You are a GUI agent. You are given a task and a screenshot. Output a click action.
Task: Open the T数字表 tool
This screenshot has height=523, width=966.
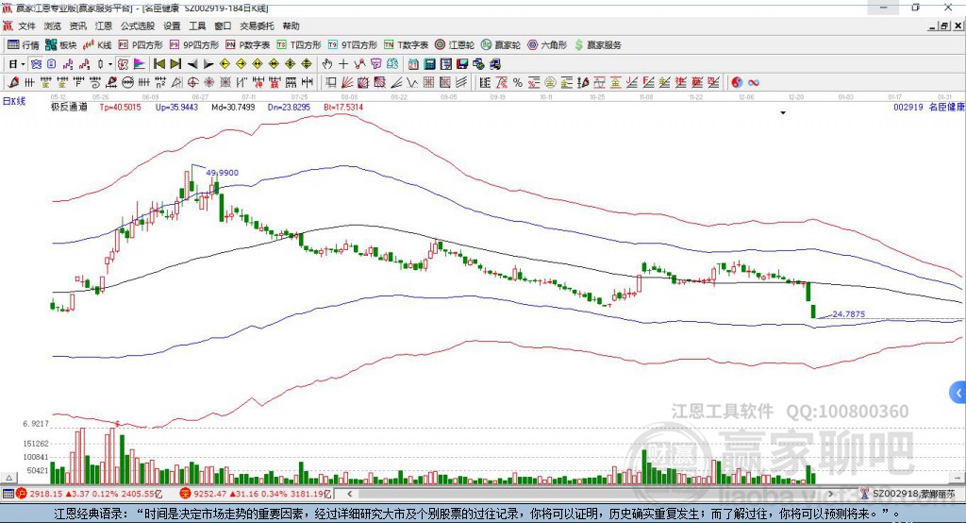406,45
